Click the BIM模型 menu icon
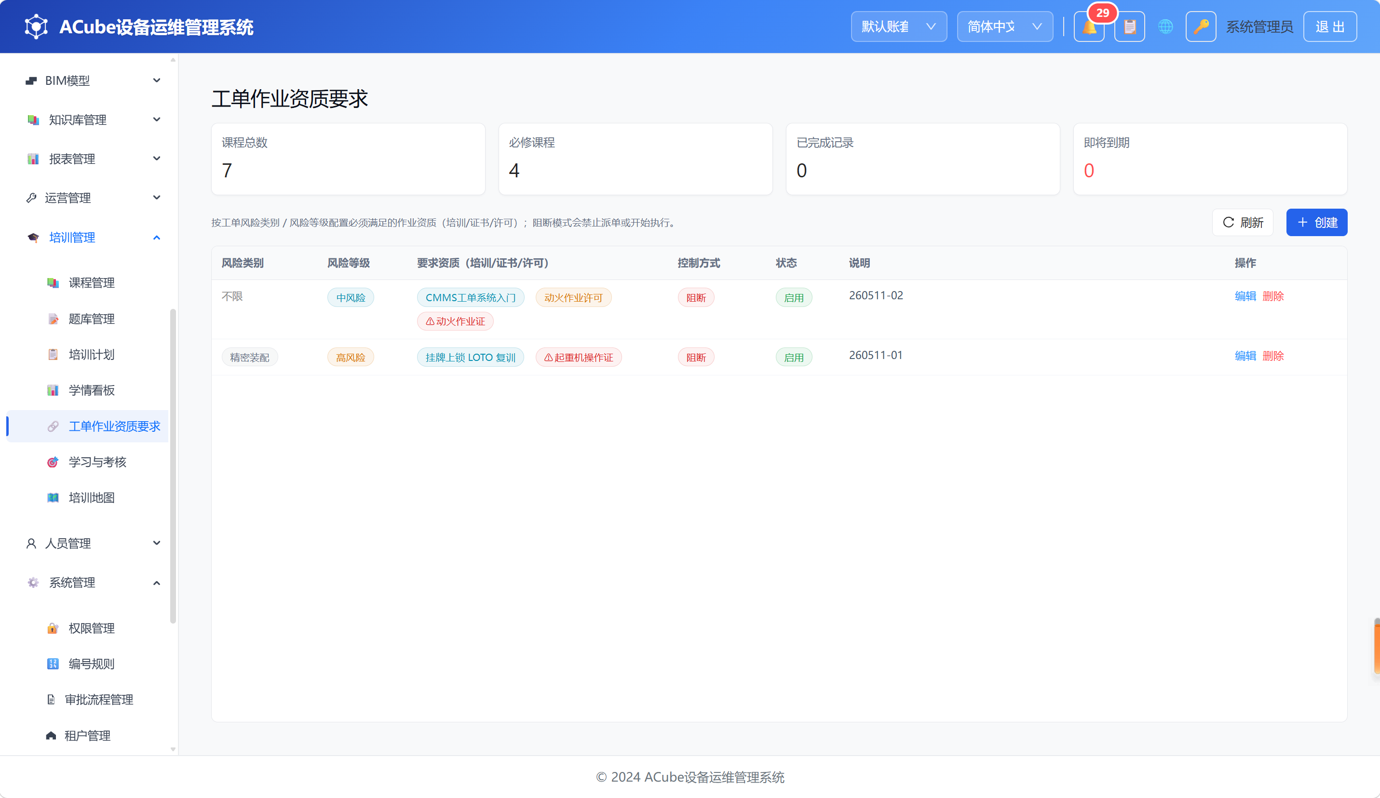 (31, 80)
